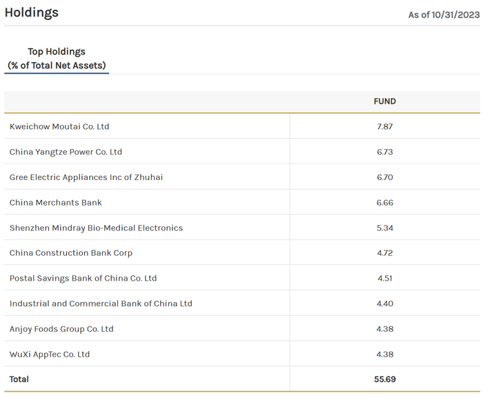Click Industrial and Commercial Bank of China Ltd
Screen dimensions: 483x398
point(101,304)
